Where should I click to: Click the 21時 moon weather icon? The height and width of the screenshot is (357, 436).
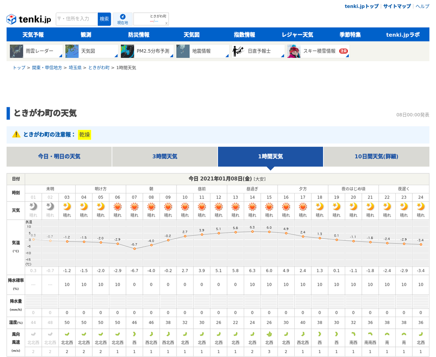(370, 206)
